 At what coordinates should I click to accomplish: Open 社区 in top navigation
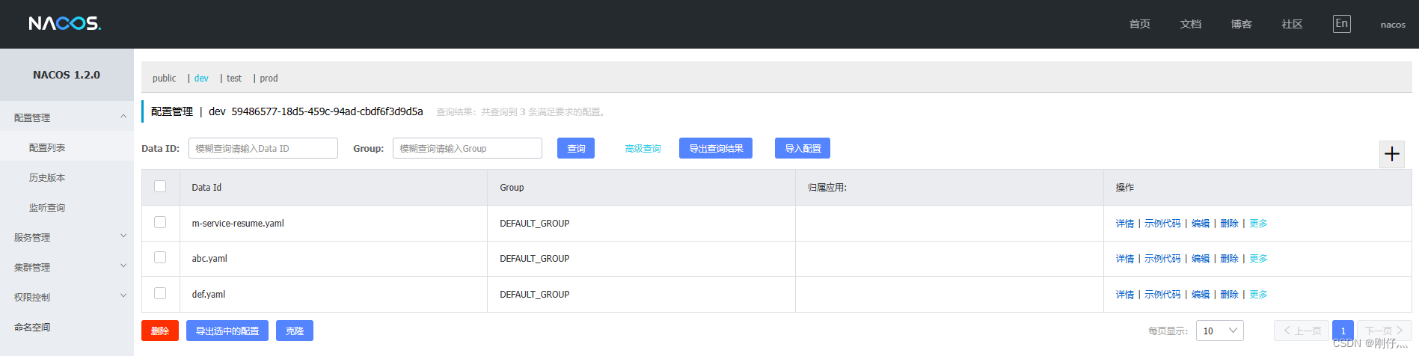pos(1293,24)
